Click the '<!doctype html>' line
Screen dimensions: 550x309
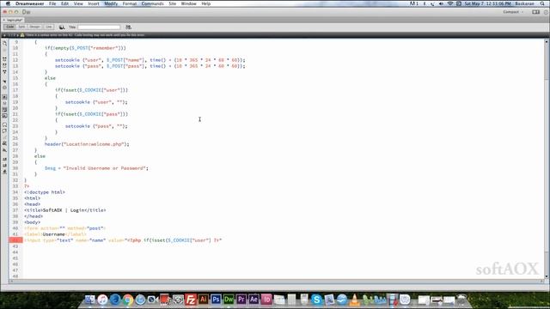(45, 192)
